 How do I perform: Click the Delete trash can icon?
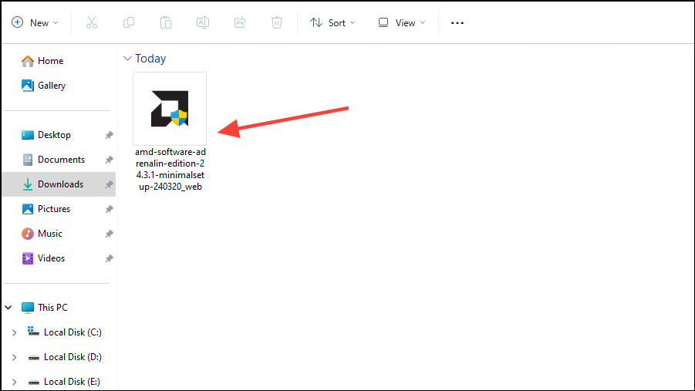(x=277, y=22)
